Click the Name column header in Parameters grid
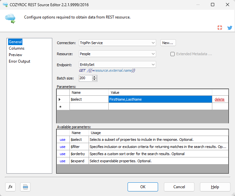 pos(89,92)
